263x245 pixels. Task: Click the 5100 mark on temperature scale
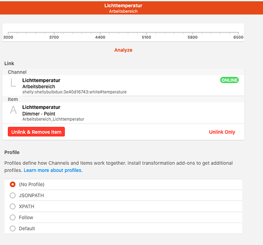[x=146, y=33]
